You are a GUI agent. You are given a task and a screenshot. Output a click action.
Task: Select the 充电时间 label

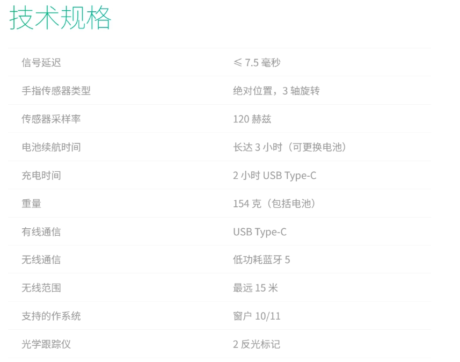[41, 175]
